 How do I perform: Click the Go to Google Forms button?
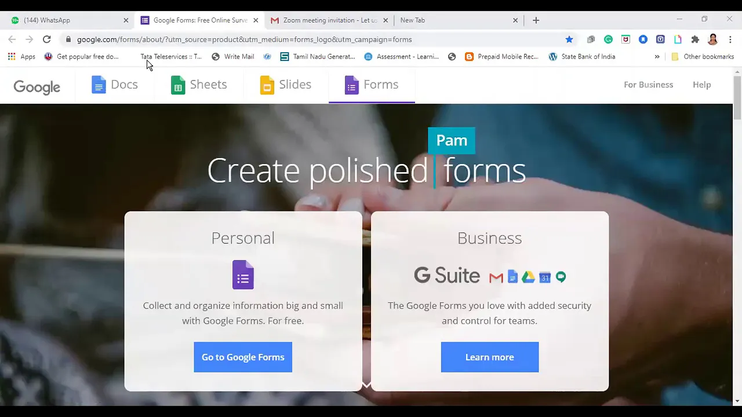point(243,357)
